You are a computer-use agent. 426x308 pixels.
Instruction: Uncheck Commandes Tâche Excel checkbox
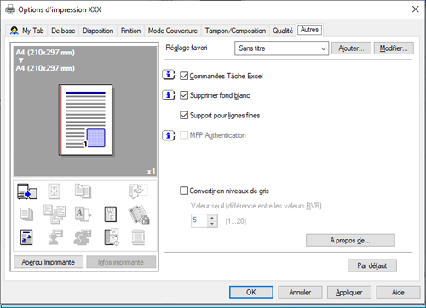[184, 76]
